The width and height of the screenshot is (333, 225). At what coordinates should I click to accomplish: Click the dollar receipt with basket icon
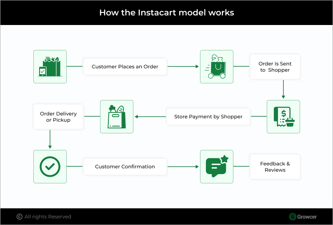click(x=283, y=117)
